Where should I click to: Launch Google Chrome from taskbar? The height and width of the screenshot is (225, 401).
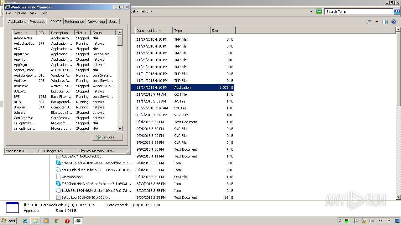coord(56,221)
